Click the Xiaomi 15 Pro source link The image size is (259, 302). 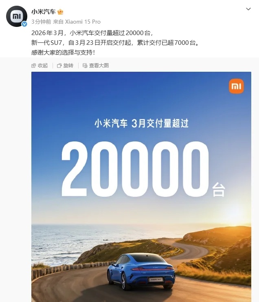83,22
